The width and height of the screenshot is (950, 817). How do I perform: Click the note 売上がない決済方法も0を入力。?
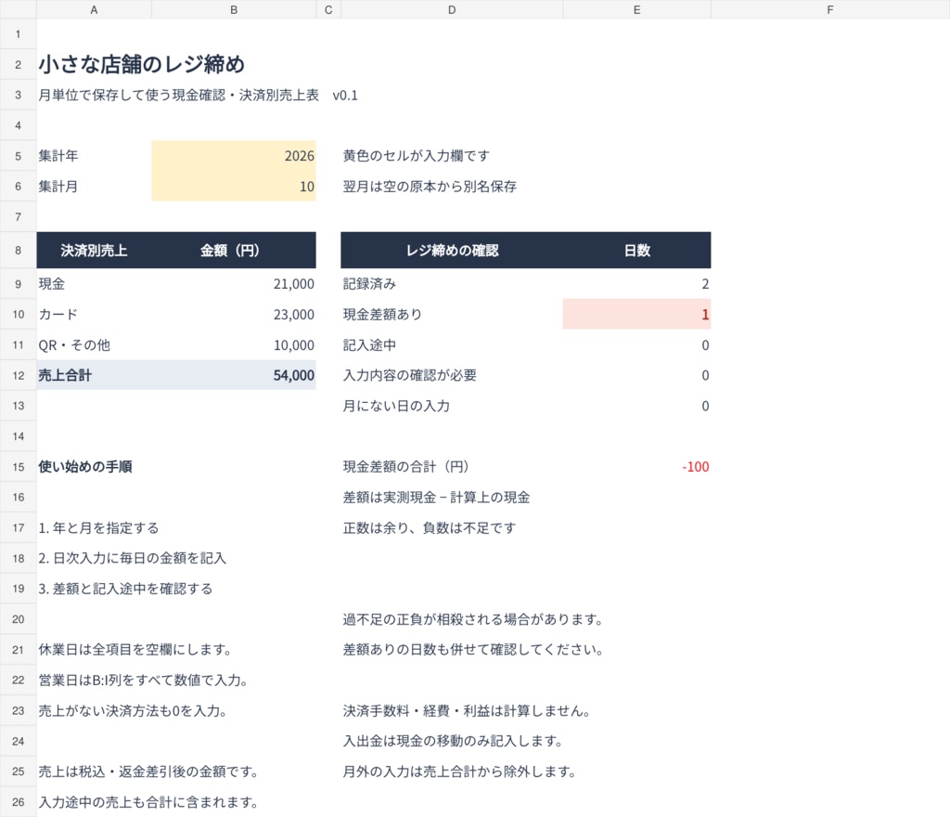(x=133, y=710)
